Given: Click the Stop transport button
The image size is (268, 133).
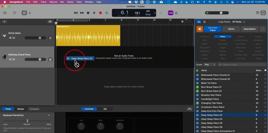Looking at the screenshot, I should pyautogui.click(x=88, y=13).
